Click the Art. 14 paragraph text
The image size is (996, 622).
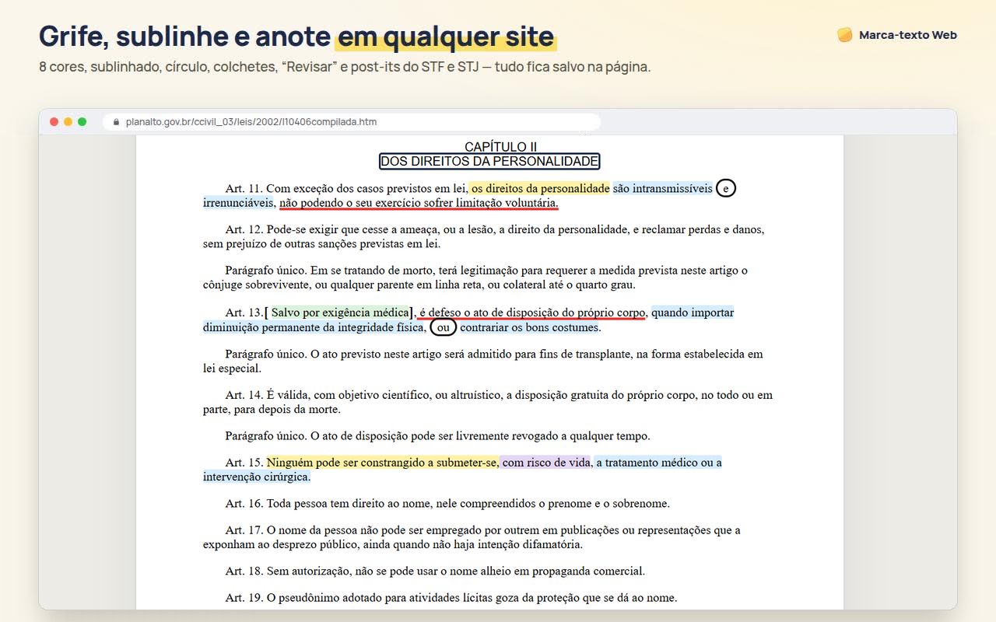coord(488,402)
